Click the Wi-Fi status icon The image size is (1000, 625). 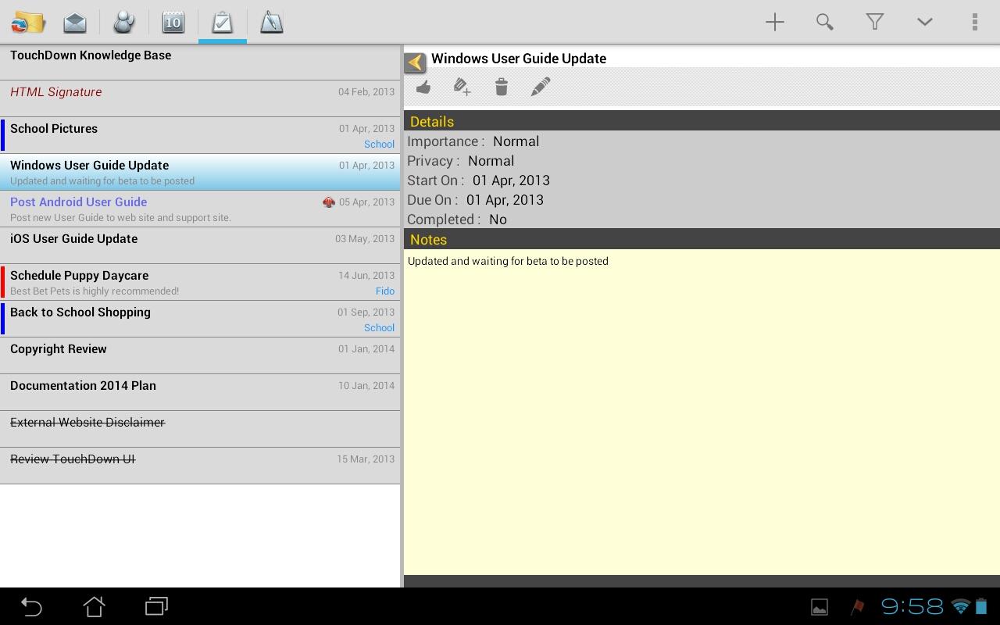coord(960,606)
